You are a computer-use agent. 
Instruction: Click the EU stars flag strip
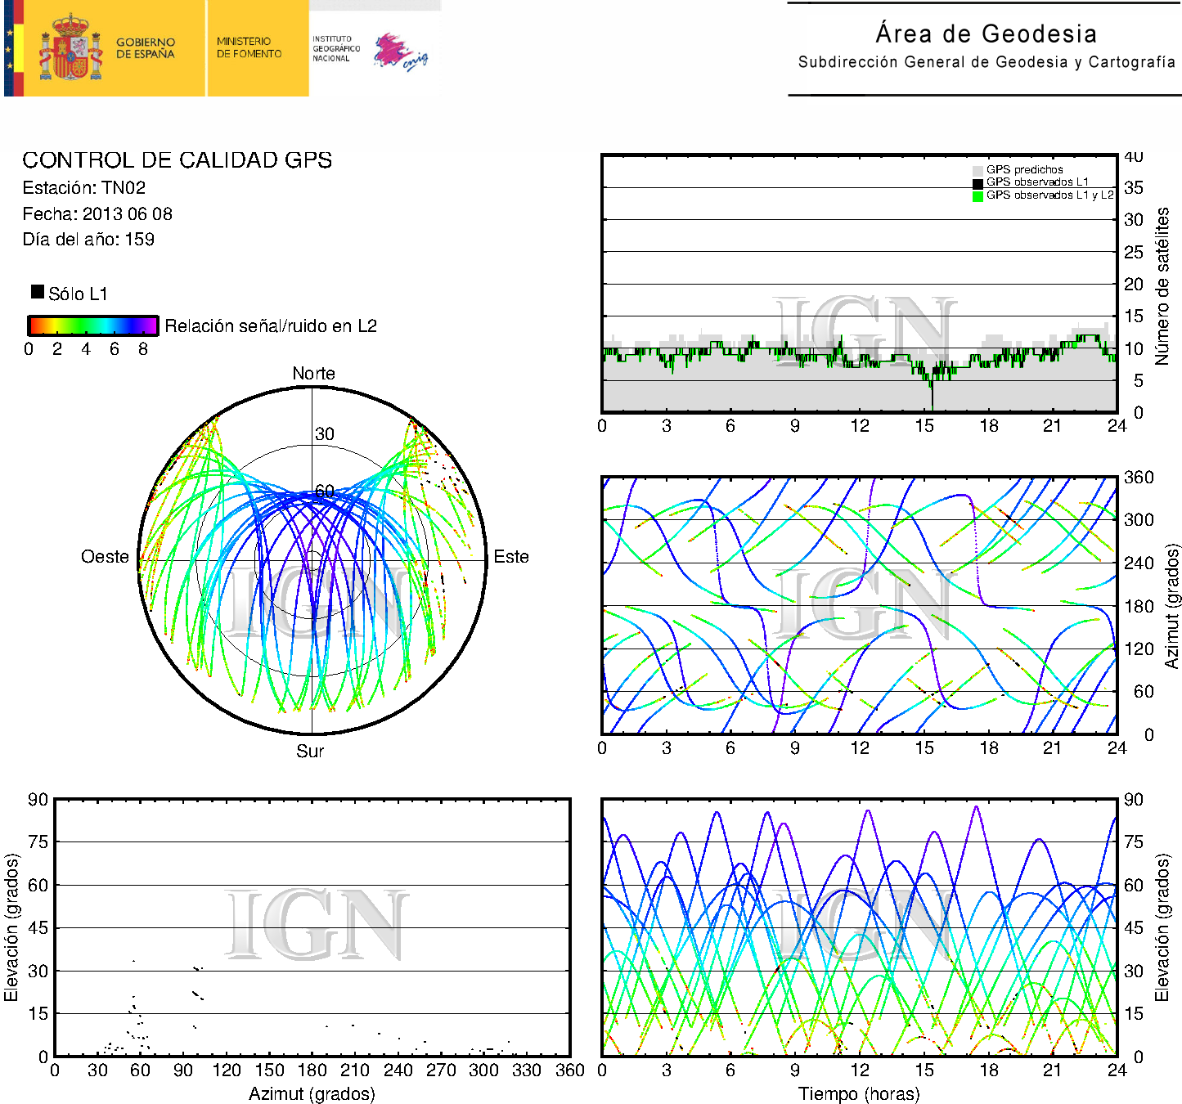coord(10,48)
